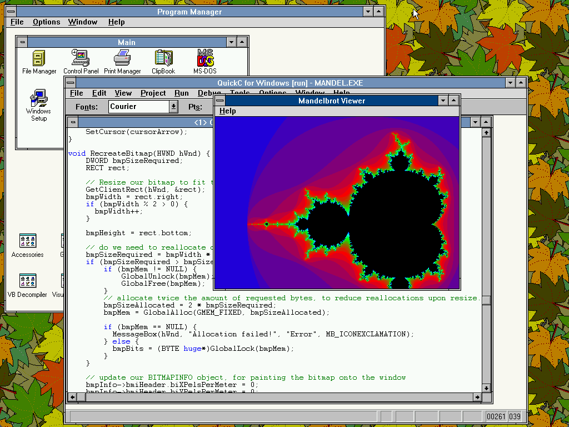Click the 'SetCursor(cursorArrow);' code line
Image resolution: width=569 pixels, height=427 pixels.
point(137,132)
